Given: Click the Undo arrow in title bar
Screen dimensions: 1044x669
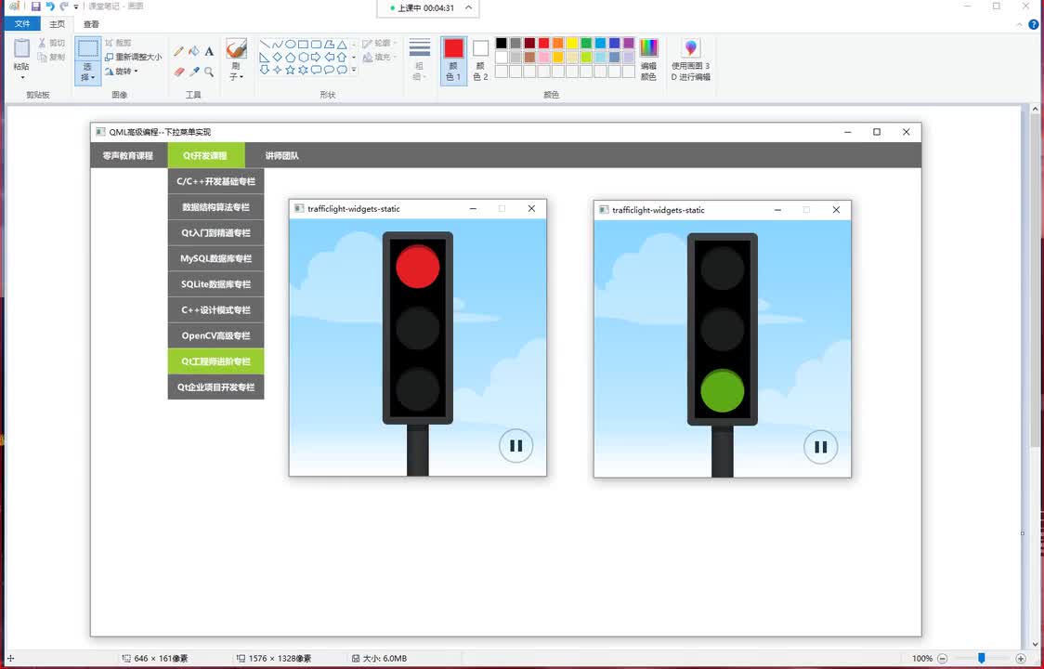Looking at the screenshot, I should pos(50,6).
